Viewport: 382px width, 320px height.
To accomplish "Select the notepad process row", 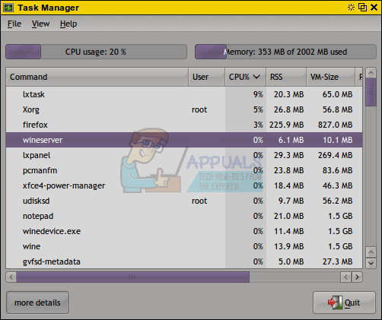I will point(184,216).
